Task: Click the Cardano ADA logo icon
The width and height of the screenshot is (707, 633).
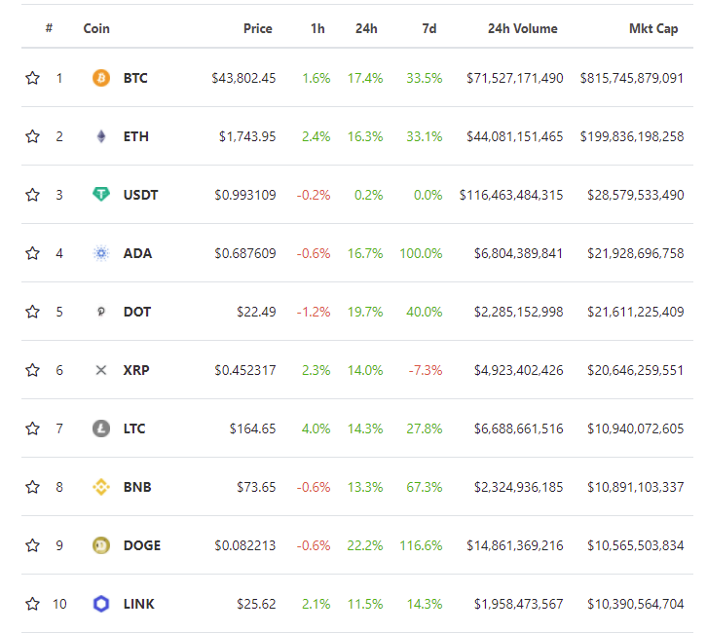Action: [101, 253]
